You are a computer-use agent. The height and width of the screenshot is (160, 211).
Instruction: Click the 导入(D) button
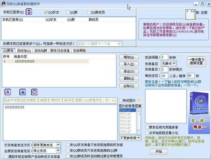129,64
